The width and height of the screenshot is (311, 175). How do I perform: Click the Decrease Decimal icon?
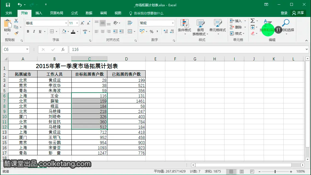172,31
